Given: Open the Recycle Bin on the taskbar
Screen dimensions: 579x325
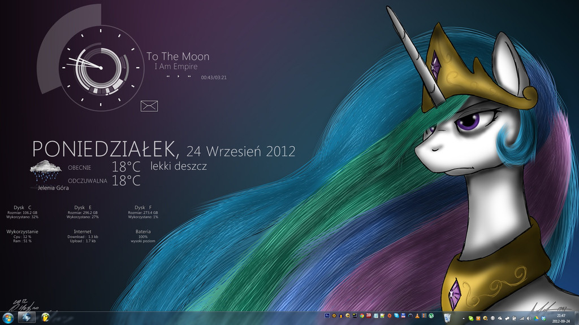Looking at the screenshot, I should pyautogui.click(x=447, y=317).
